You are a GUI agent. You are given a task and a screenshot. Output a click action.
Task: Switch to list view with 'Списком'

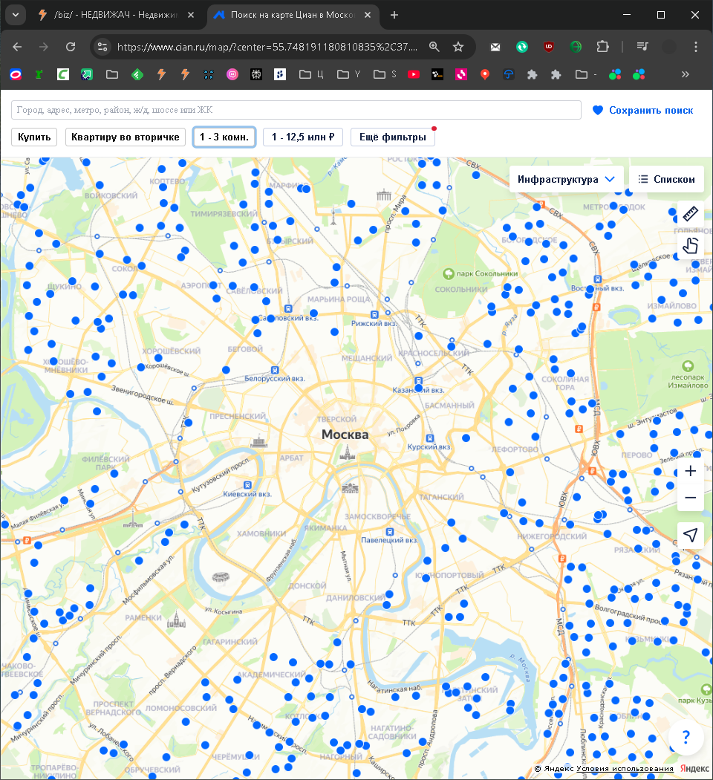click(x=666, y=179)
